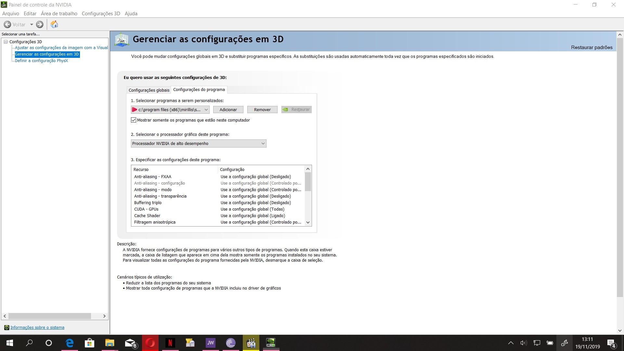624x351 pixels.
Task: Click main panel scroll down arrow
Action: 619,331
